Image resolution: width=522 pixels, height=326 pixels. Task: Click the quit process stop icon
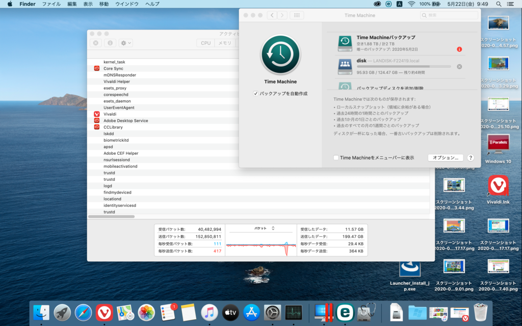tap(95, 43)
